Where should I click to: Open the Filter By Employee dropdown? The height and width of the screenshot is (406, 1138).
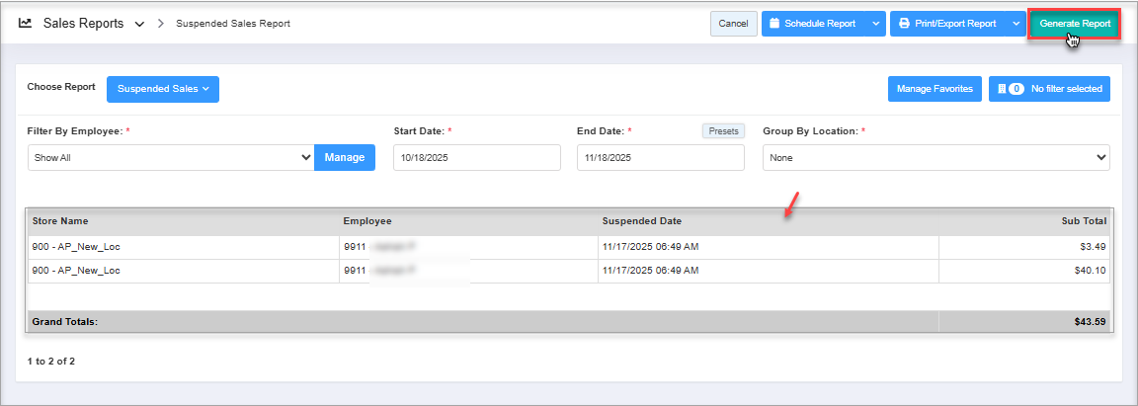click(171, 157)
